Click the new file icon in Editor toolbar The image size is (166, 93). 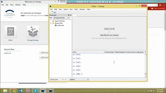click(x=52, y=12)
